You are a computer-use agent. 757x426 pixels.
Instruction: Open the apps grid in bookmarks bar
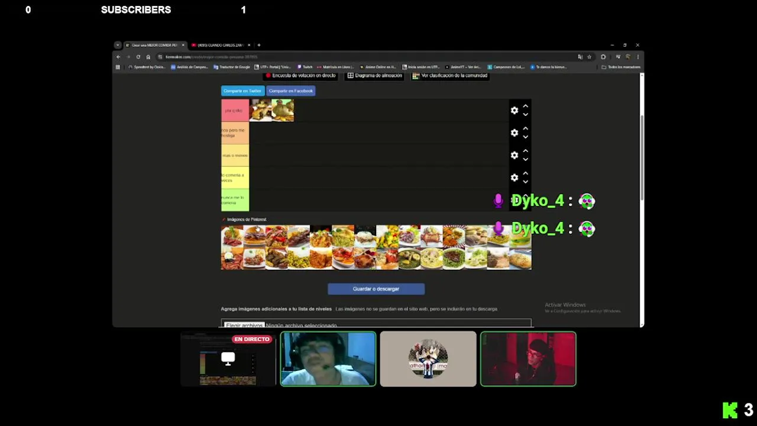coord(118,67)
